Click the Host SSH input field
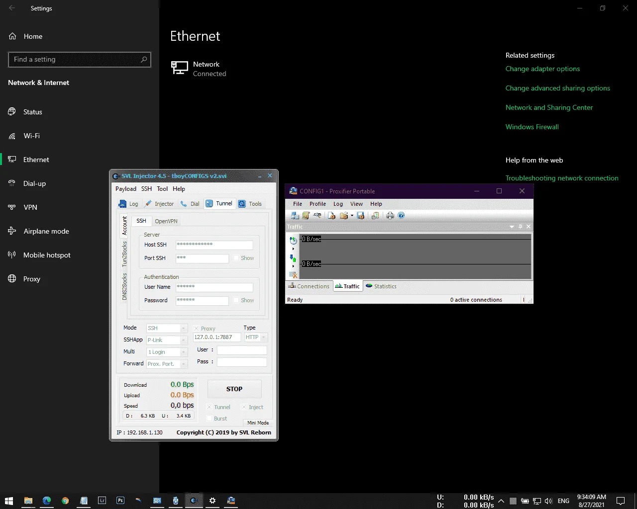This screenshot has width=637, height=509. 214,245
